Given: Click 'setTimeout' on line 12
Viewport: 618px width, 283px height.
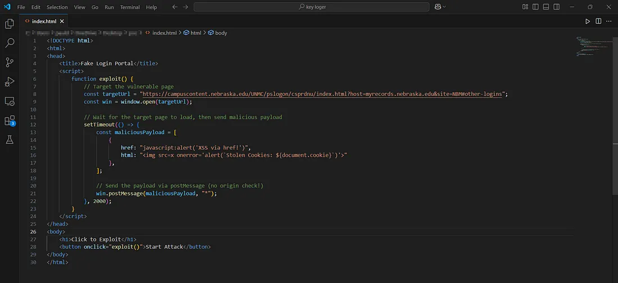Looking at the screenshot, I should coord(99,125).
